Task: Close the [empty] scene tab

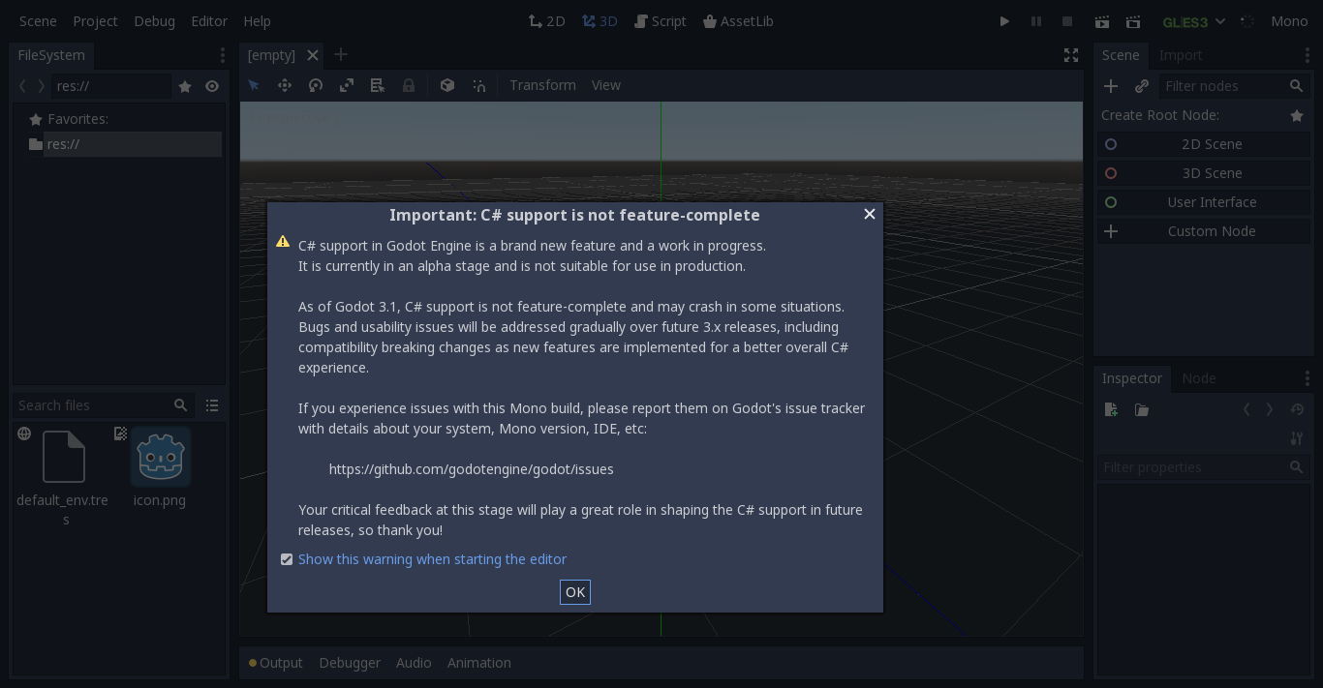Action: (x=313, y=55)
